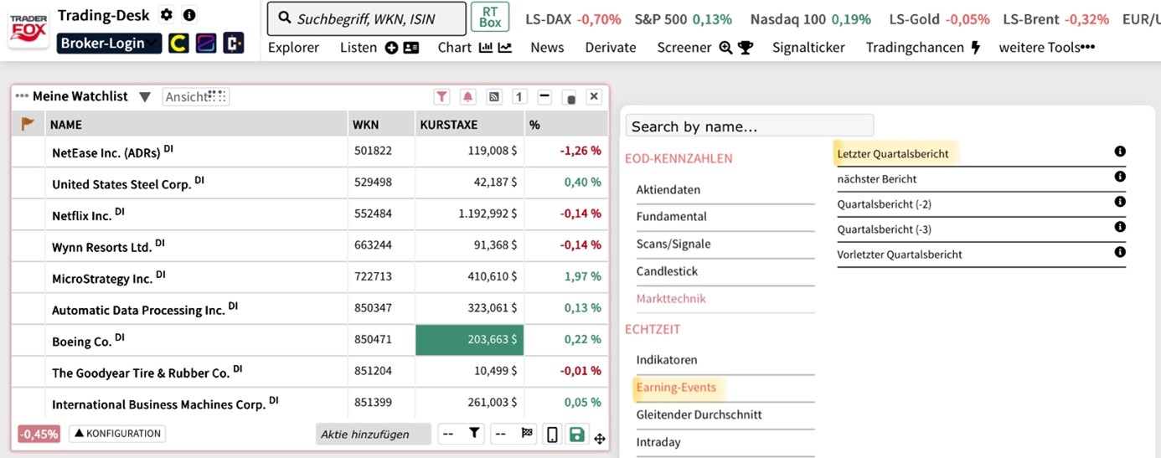This screenshot has width=1161, height=458.
Task: Select the Fundamental category
Action: point(671,217)
